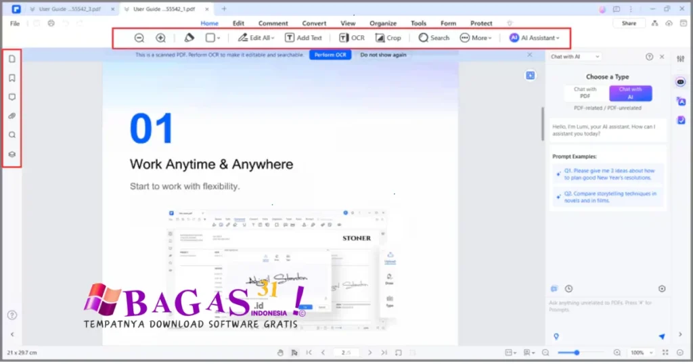
Task: Switch to the Comment tab
Action: point(273,24)
